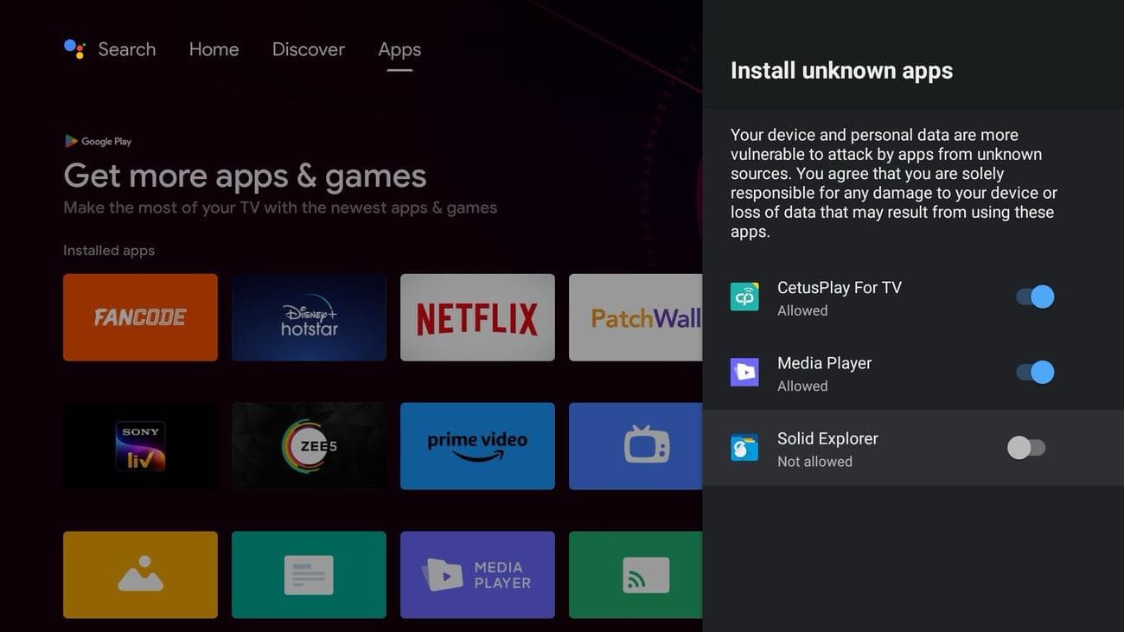This screenshot has height=632, width=1124.
Task: Click the Solid Explorer app icon
Action: point(744,447)
